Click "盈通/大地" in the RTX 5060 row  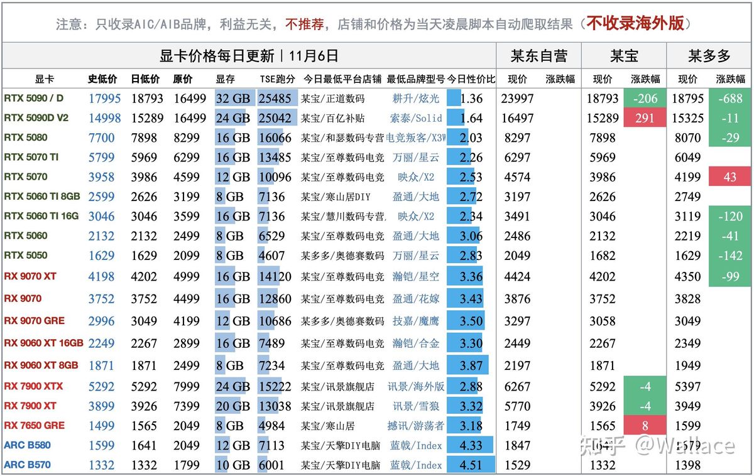pos(416,236)
